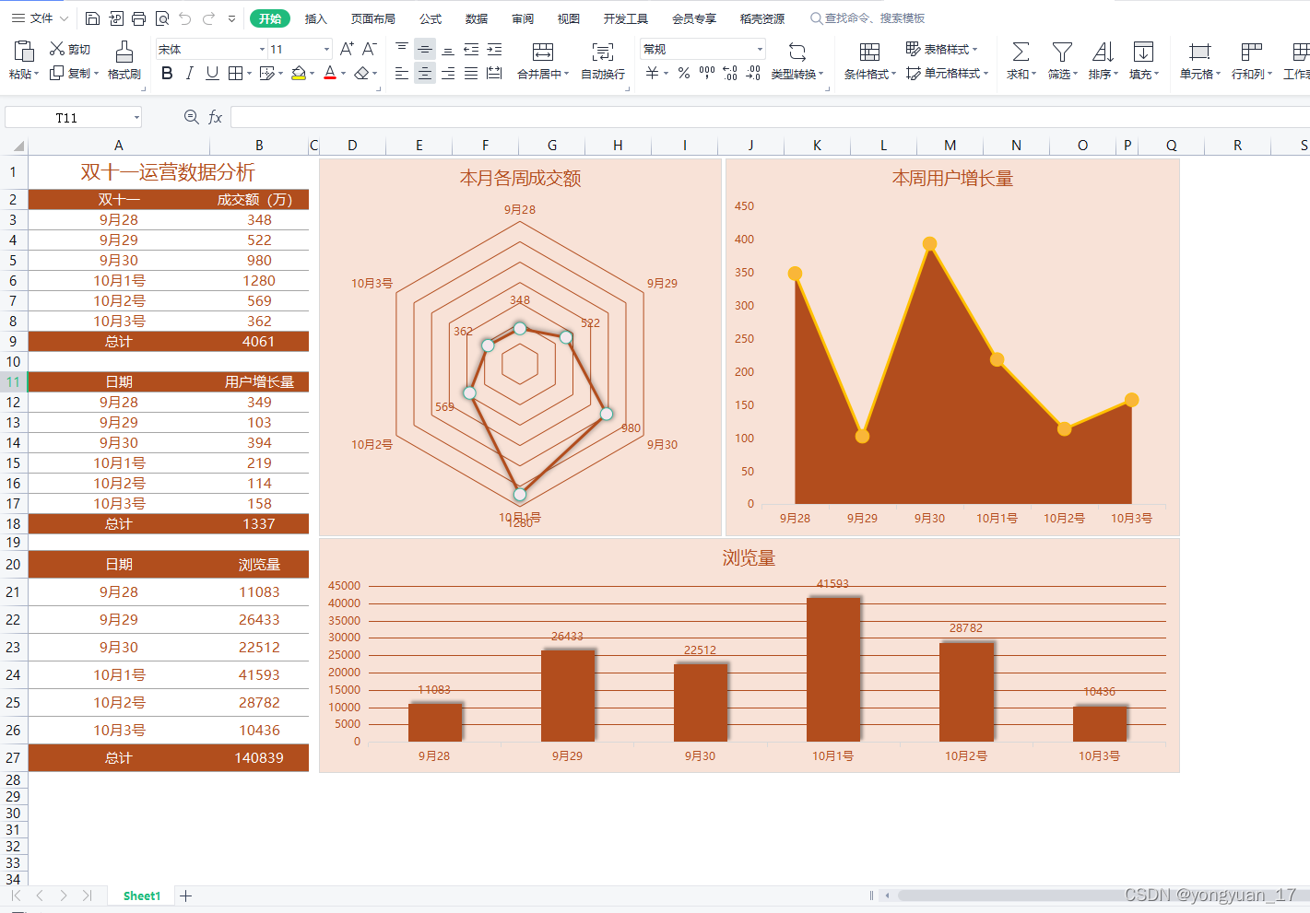Click the Paste (粘贴) clipboard icon
Screen dimensions: 1310x913
(x=23, y=52)
